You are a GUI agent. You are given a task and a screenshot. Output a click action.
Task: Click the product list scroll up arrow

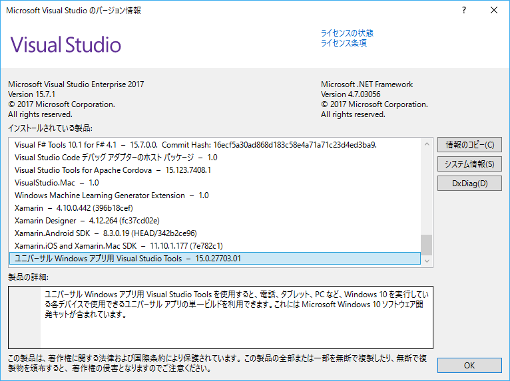click(x=427, y=144)
